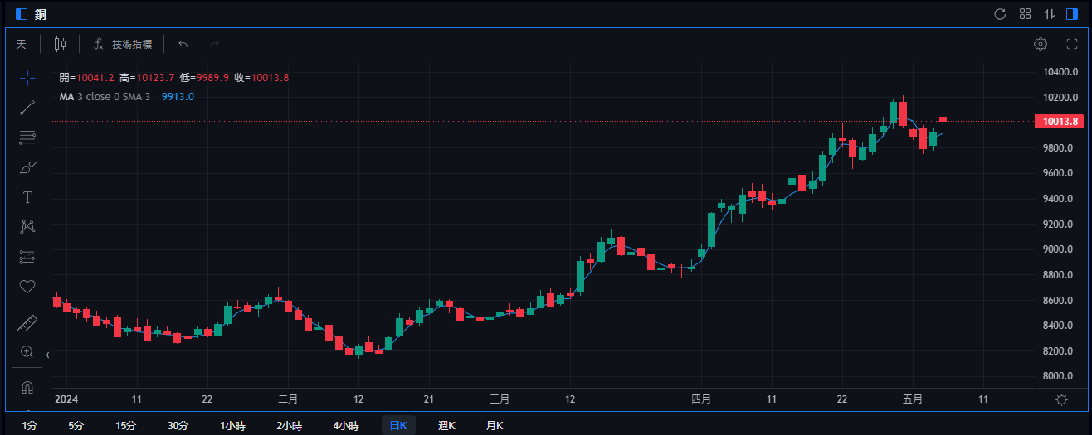Open the multi-chart grid layout icon
The height and width of the screenshot is (435, 1092).
coord(1025,14)
